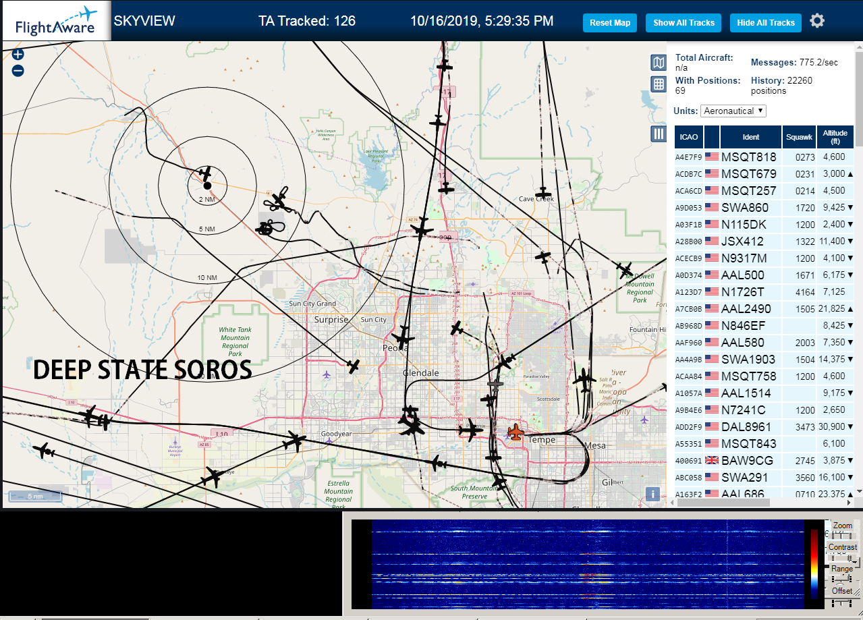863x620 pixels.
Task: Click the spectrogram Range slider
Action: click(842, 580)
